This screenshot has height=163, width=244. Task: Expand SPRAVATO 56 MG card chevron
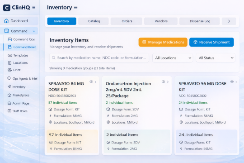[x=236, y=82]
